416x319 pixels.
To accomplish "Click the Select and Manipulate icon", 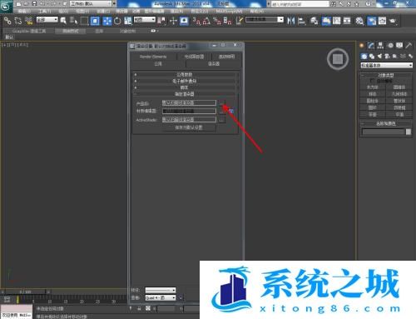I will pos(173,21).
